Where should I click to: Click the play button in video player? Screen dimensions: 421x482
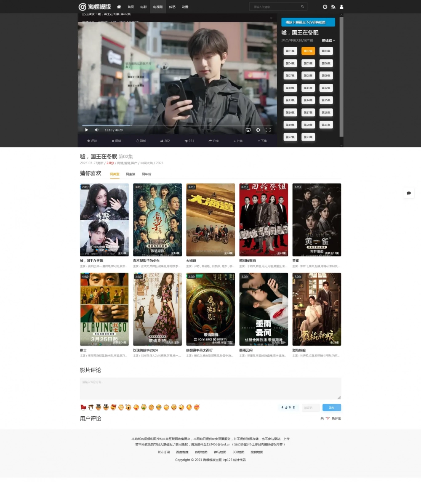tap(87, 130)
